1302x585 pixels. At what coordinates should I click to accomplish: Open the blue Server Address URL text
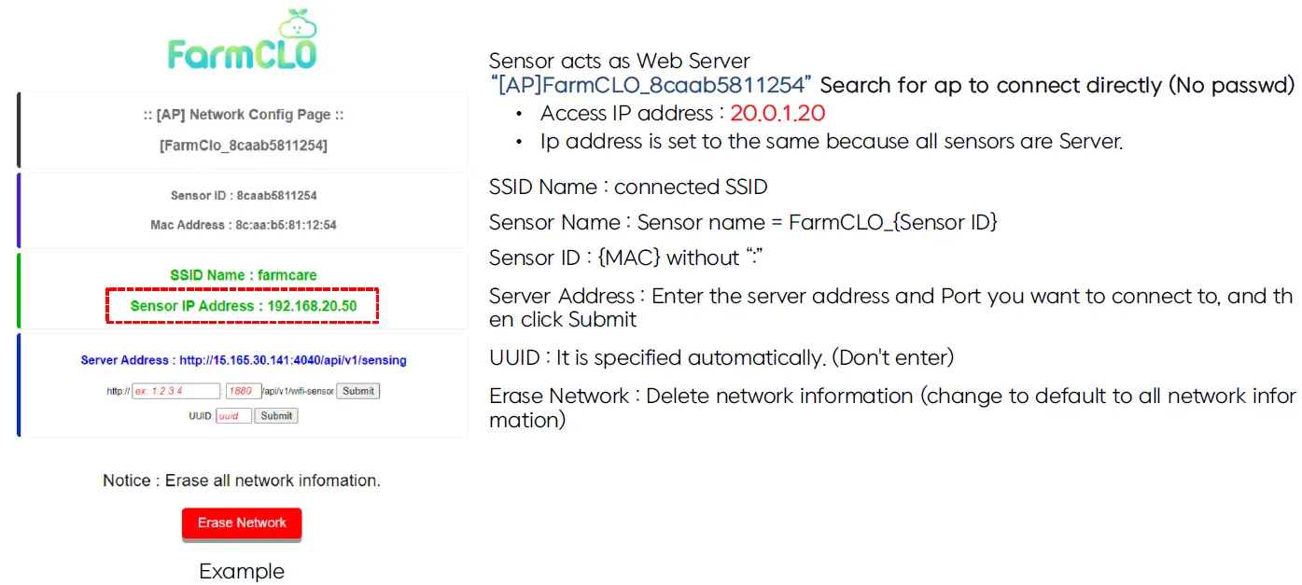[244, 360]
